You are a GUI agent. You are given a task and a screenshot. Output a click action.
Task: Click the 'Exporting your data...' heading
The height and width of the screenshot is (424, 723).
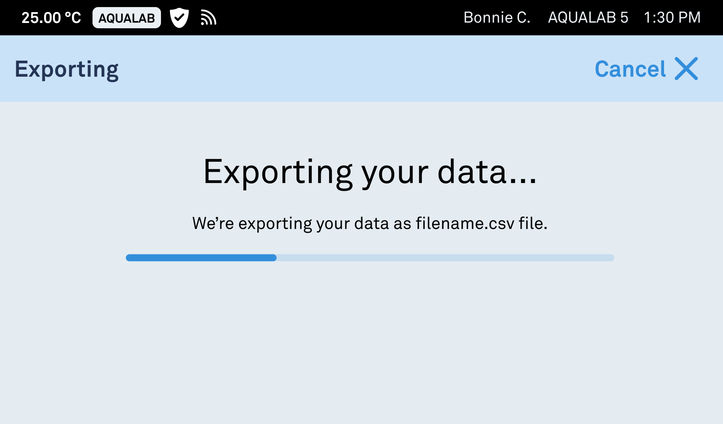370,172
